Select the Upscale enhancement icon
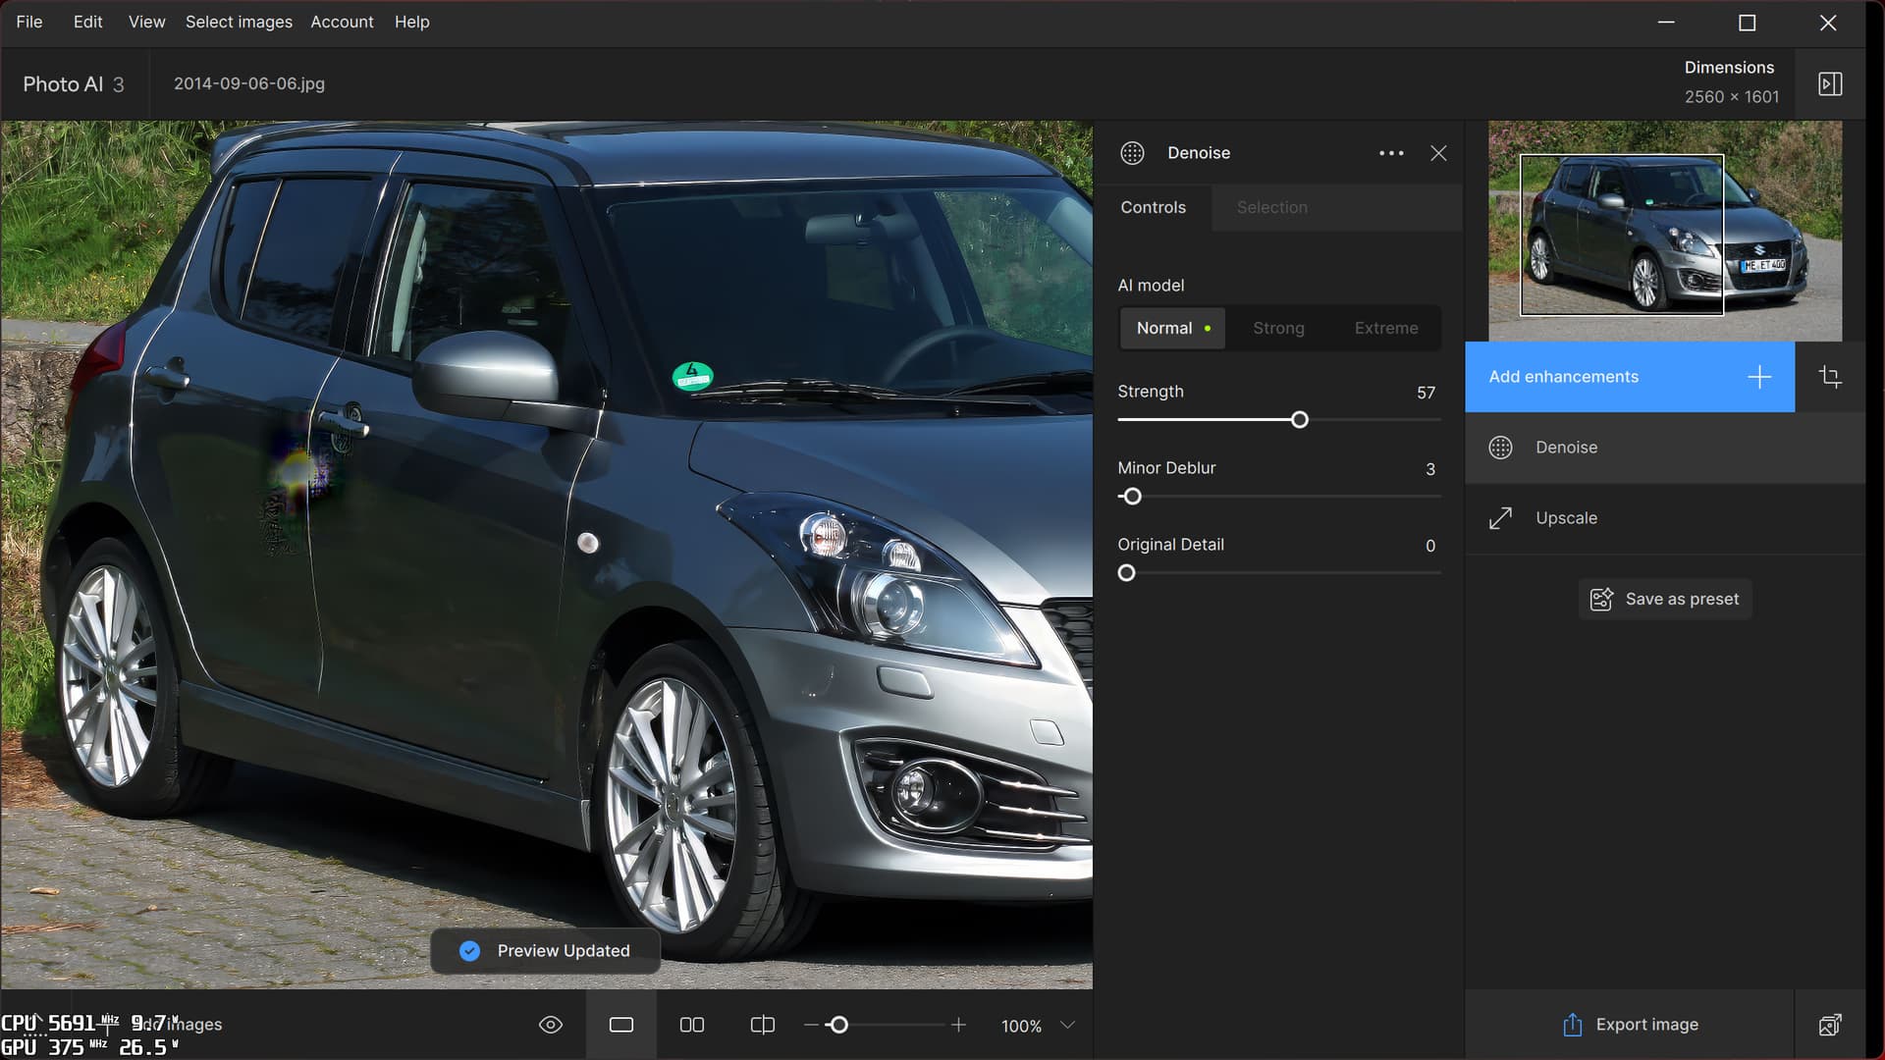 pyautogui.click(x=1500, y=517)
